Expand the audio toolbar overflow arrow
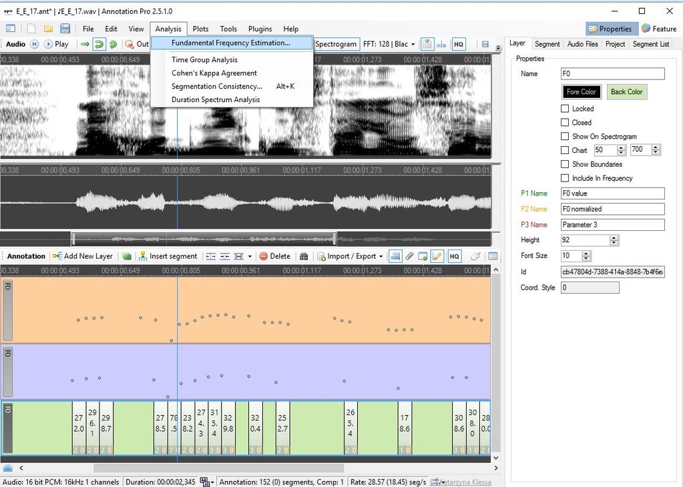 [498, 47]
